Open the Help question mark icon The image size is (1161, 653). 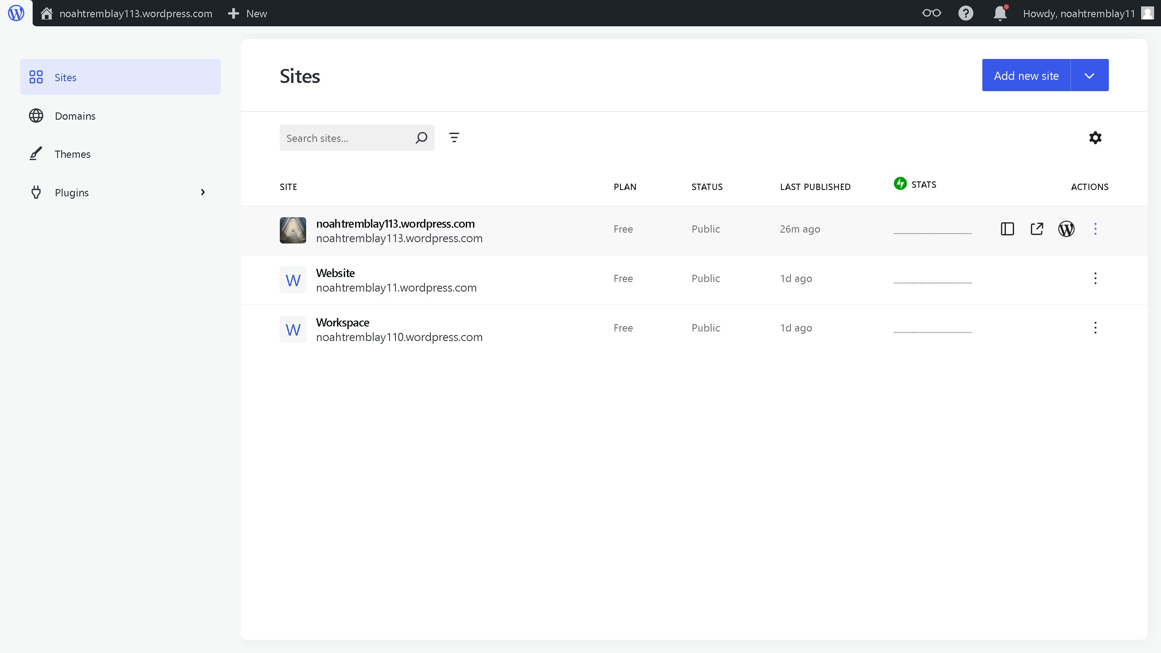pos(966,13)
